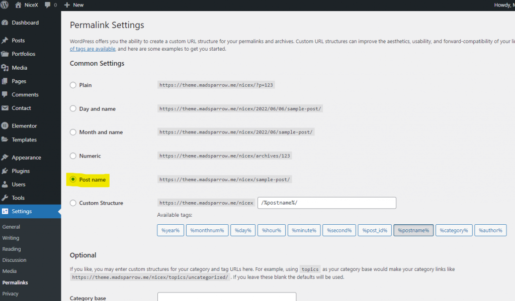Insert the %author% tag button

(x=490, y=230)
